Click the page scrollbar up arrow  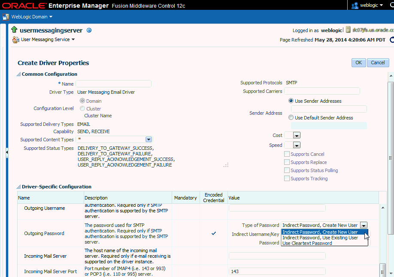point(391,75)
